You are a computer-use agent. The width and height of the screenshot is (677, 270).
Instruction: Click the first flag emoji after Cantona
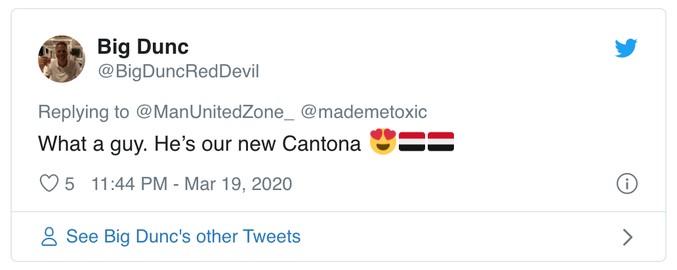(x=412, y=142)
